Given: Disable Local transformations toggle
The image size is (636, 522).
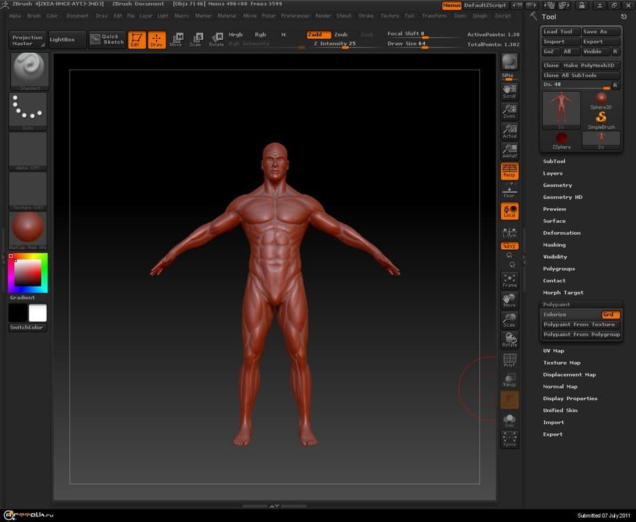Looking at the screenshot, I should [509, 211].
